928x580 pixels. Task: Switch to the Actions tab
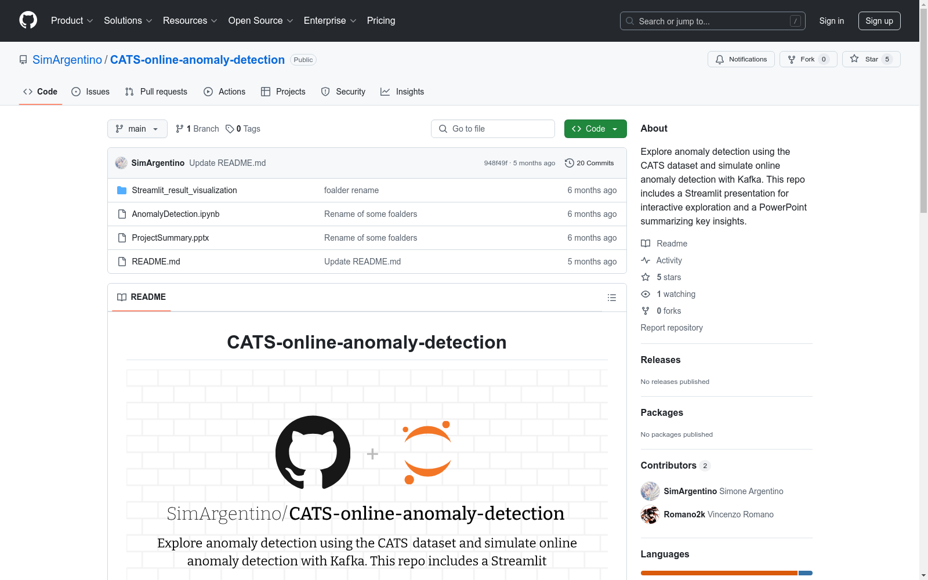[224, 92]
